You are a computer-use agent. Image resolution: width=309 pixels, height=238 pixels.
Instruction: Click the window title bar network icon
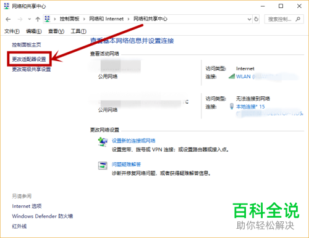7,6
